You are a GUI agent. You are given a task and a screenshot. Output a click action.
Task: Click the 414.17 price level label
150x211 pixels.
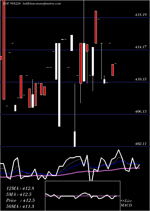tap(141, 47)
